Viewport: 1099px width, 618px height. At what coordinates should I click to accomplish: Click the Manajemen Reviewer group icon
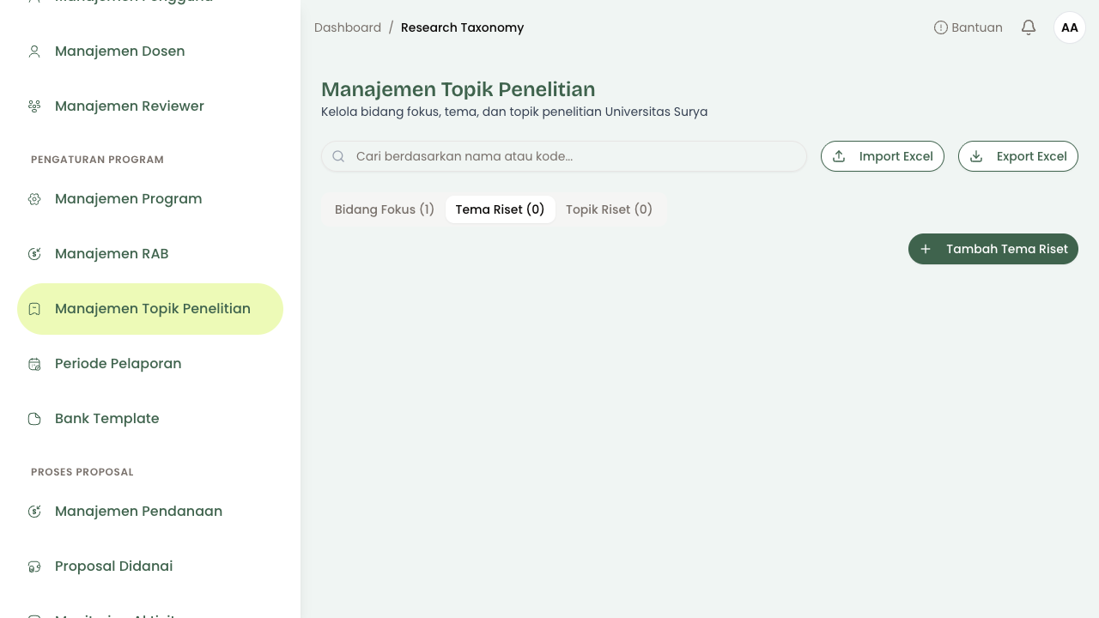click(x=34, y=106)
